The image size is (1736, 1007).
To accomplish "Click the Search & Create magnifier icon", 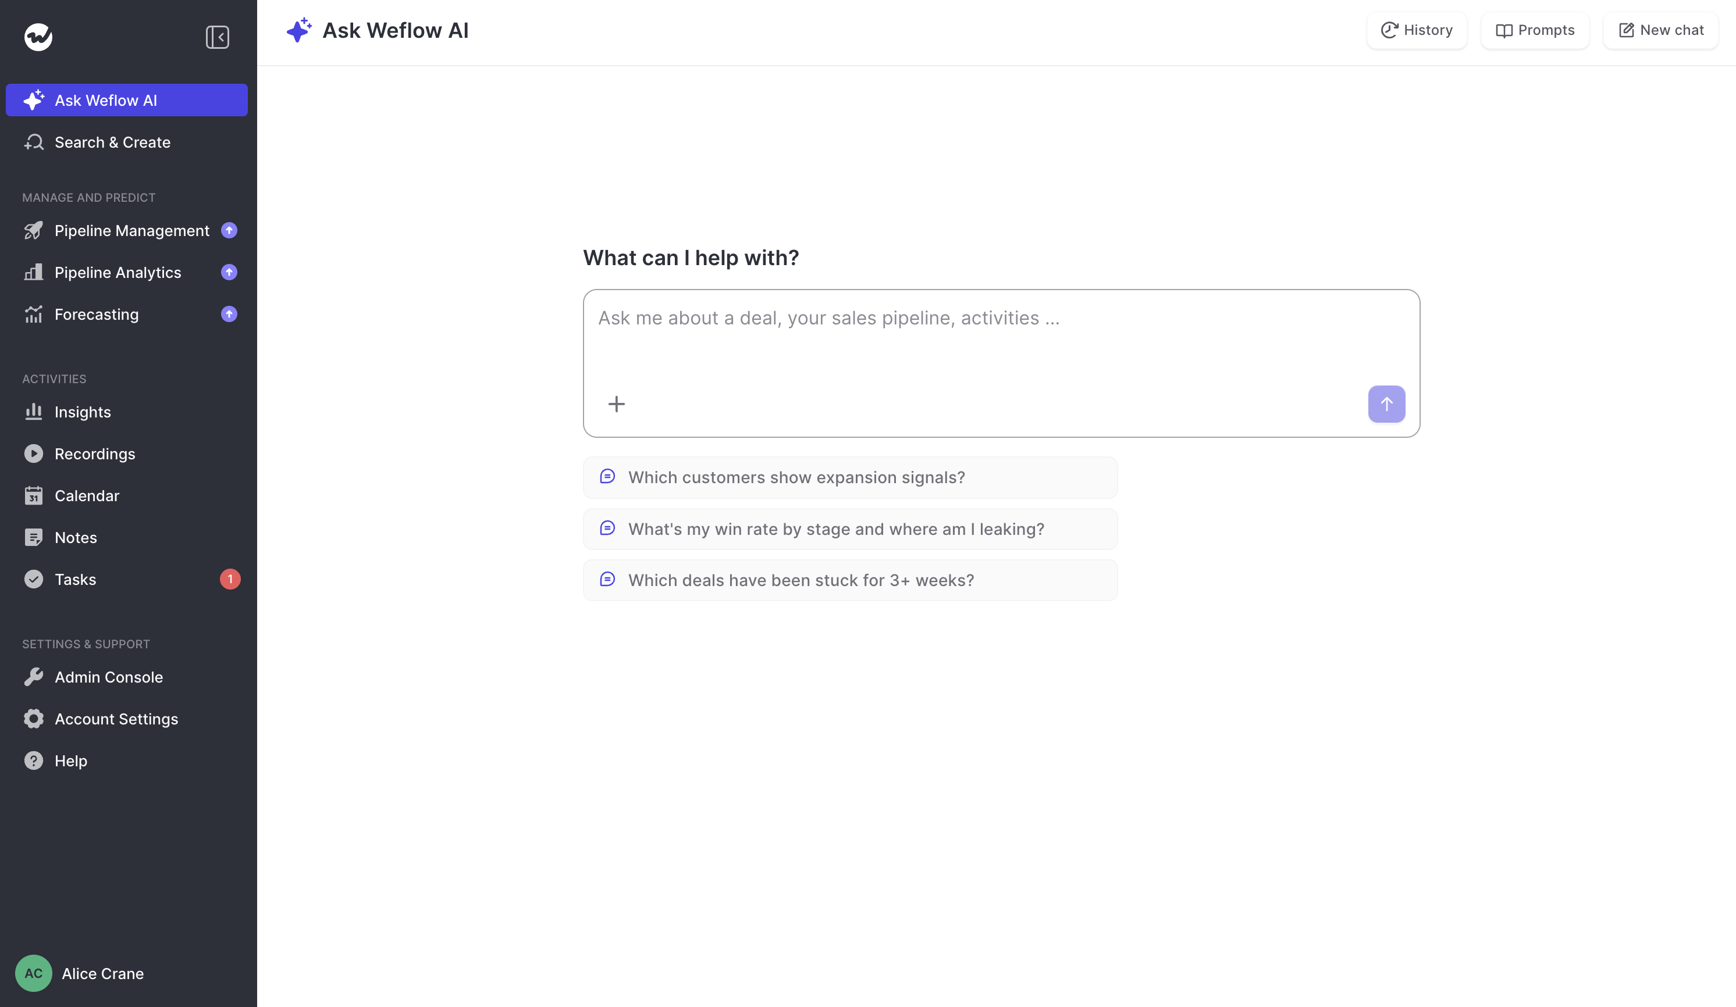I will click(34, 142).
